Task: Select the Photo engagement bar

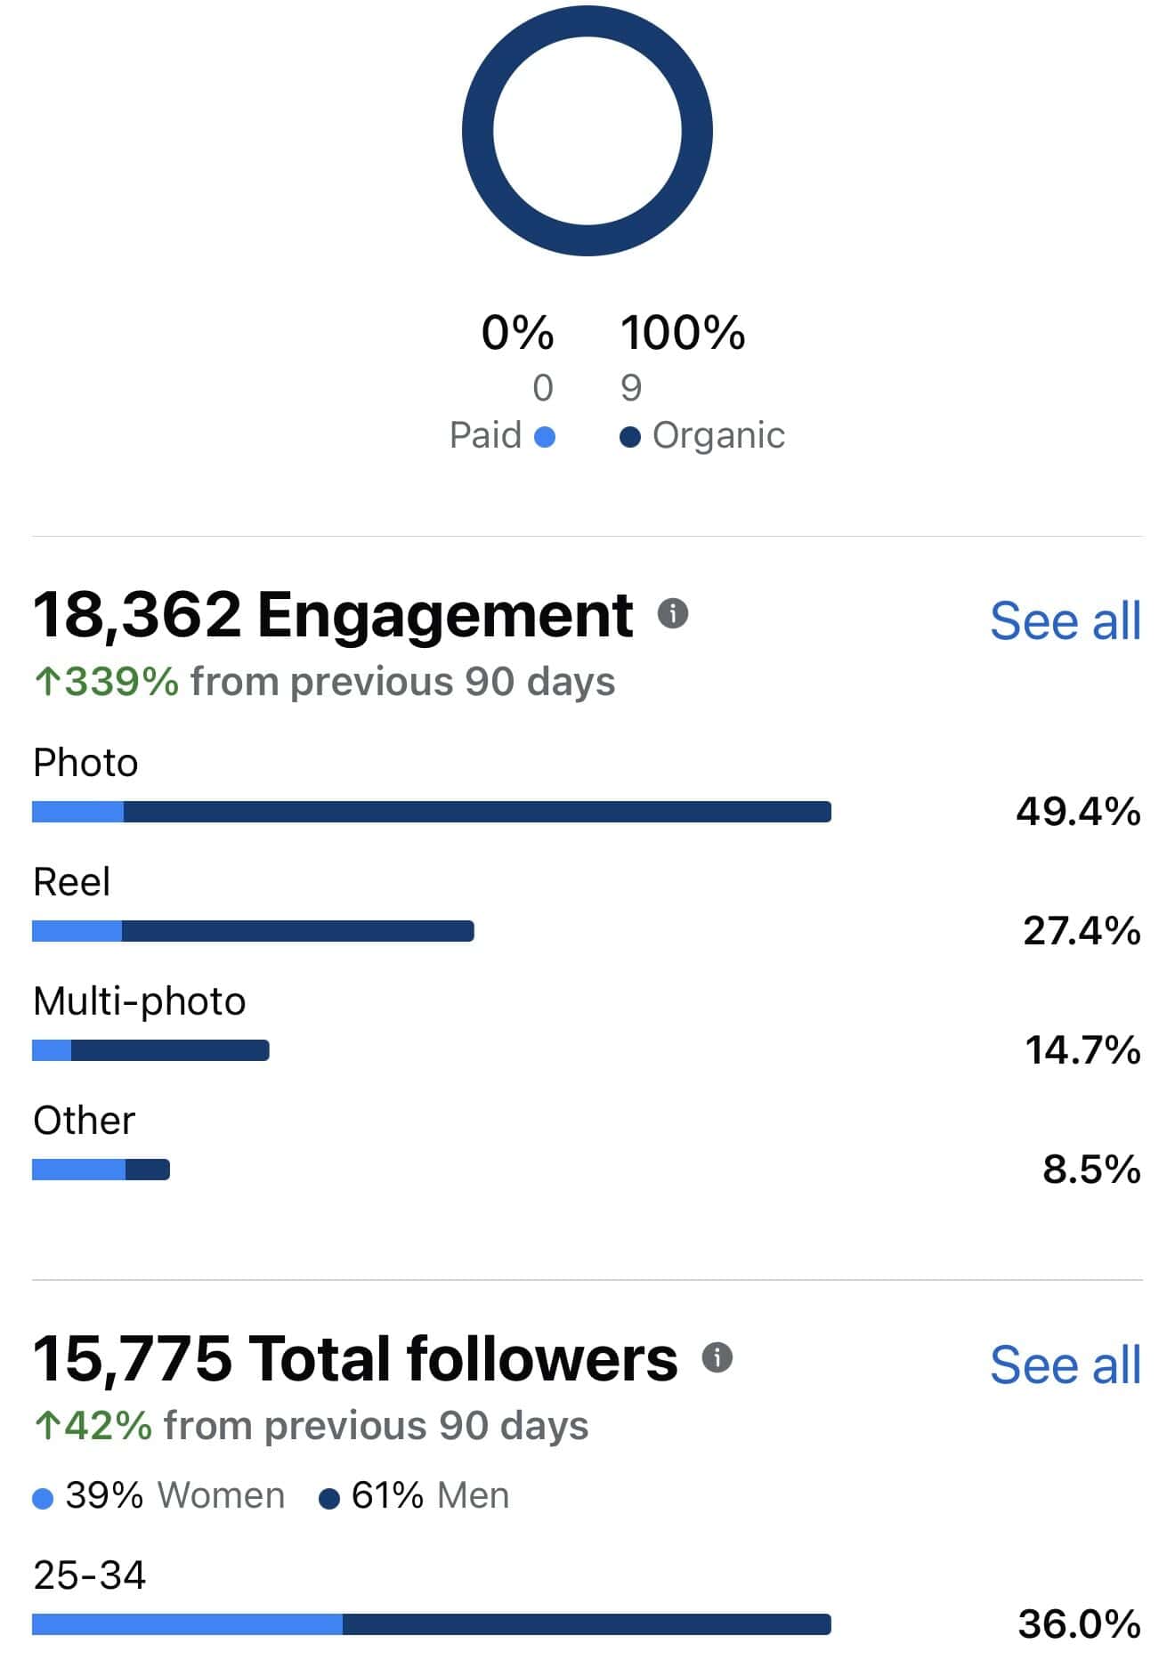Action: (x=432, y=811)
